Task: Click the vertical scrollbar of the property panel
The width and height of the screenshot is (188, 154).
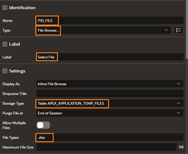Action: (187, 30)
